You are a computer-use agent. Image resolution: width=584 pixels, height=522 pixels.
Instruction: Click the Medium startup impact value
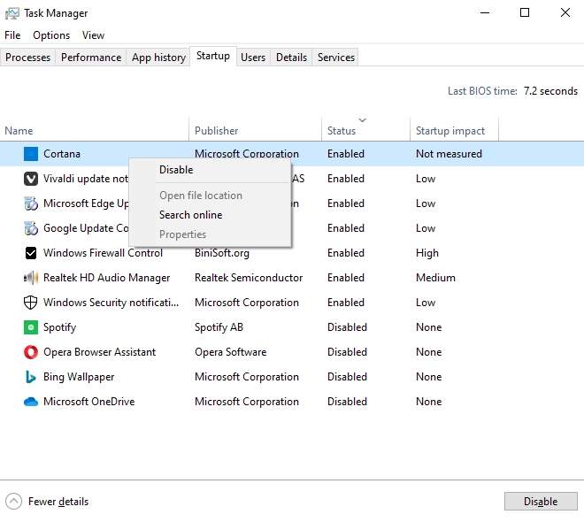435,278
